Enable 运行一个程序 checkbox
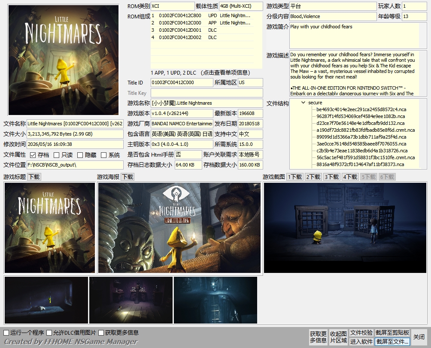 (x=6, y=333)
